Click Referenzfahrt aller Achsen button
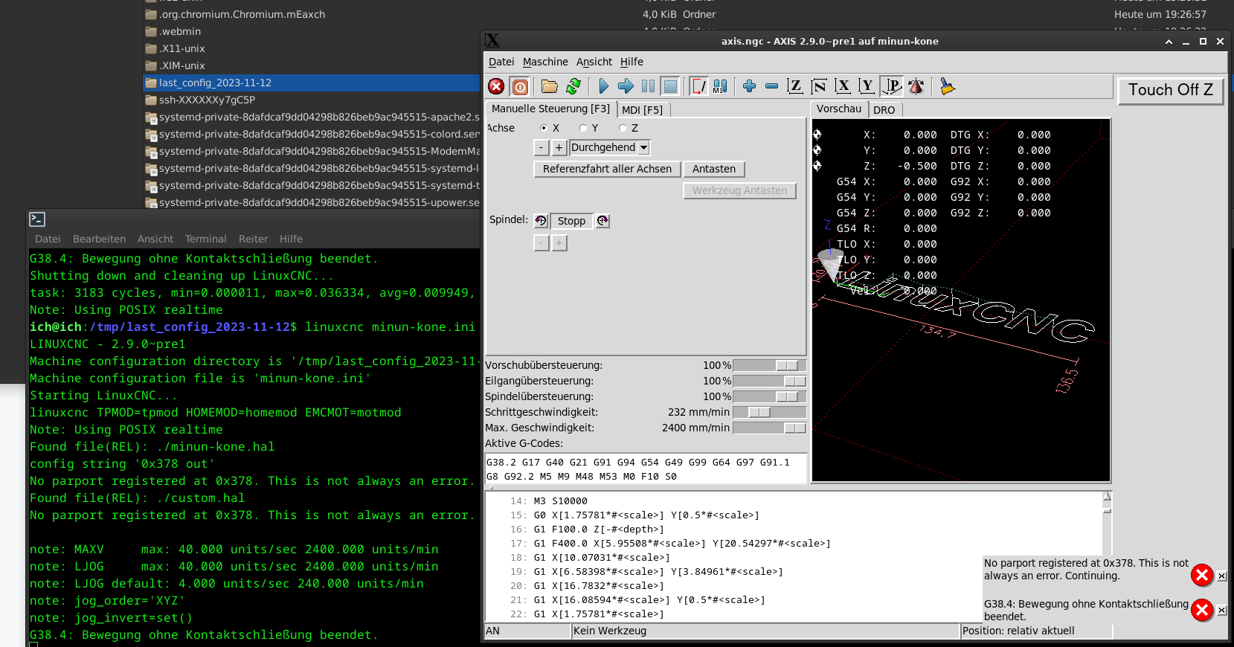1234x647 pixels. click(607, 169)
